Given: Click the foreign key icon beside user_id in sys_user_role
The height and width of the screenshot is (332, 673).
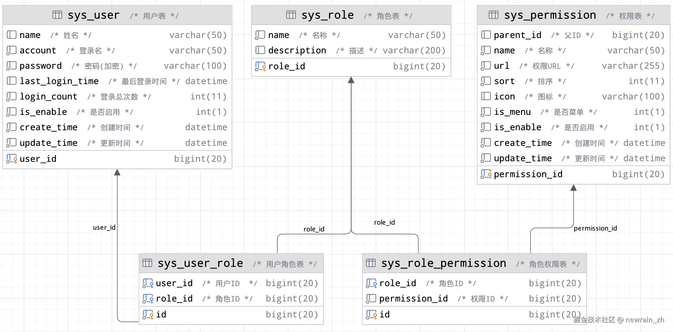Looking at the screenshot, I should [148, 283].
